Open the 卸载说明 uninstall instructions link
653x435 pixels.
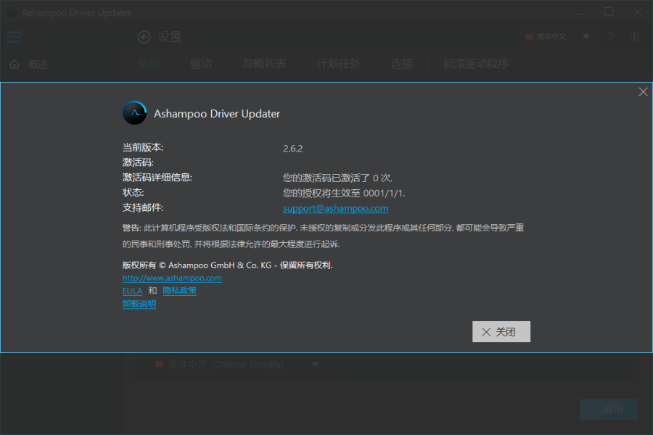tap(139, 304)
